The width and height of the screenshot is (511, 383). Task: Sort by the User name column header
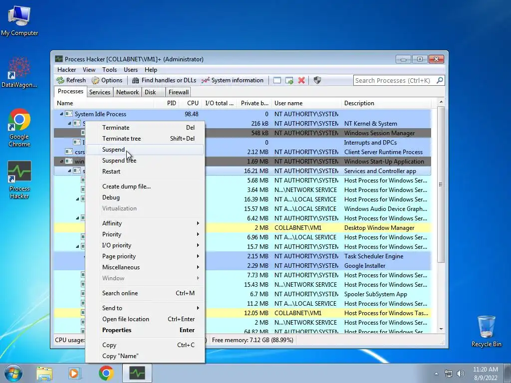pos(307,103)
